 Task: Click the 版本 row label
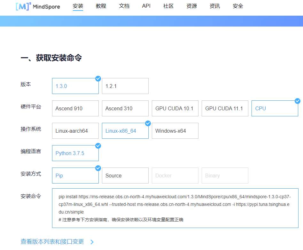pos(26,84)
